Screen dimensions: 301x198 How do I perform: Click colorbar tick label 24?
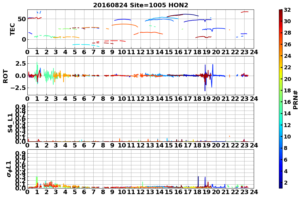tap(287, 56)
